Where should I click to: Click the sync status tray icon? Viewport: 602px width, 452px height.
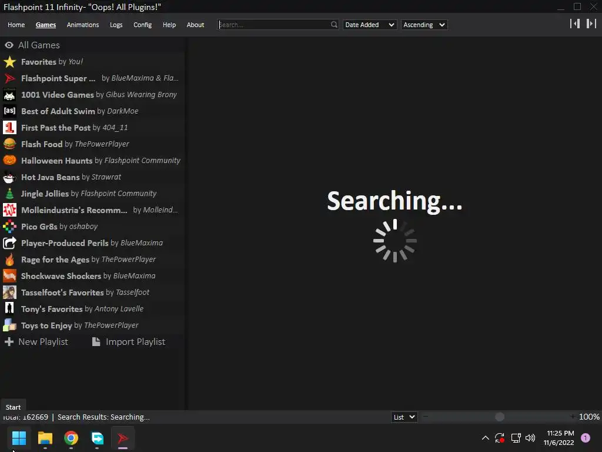(500, 438)
